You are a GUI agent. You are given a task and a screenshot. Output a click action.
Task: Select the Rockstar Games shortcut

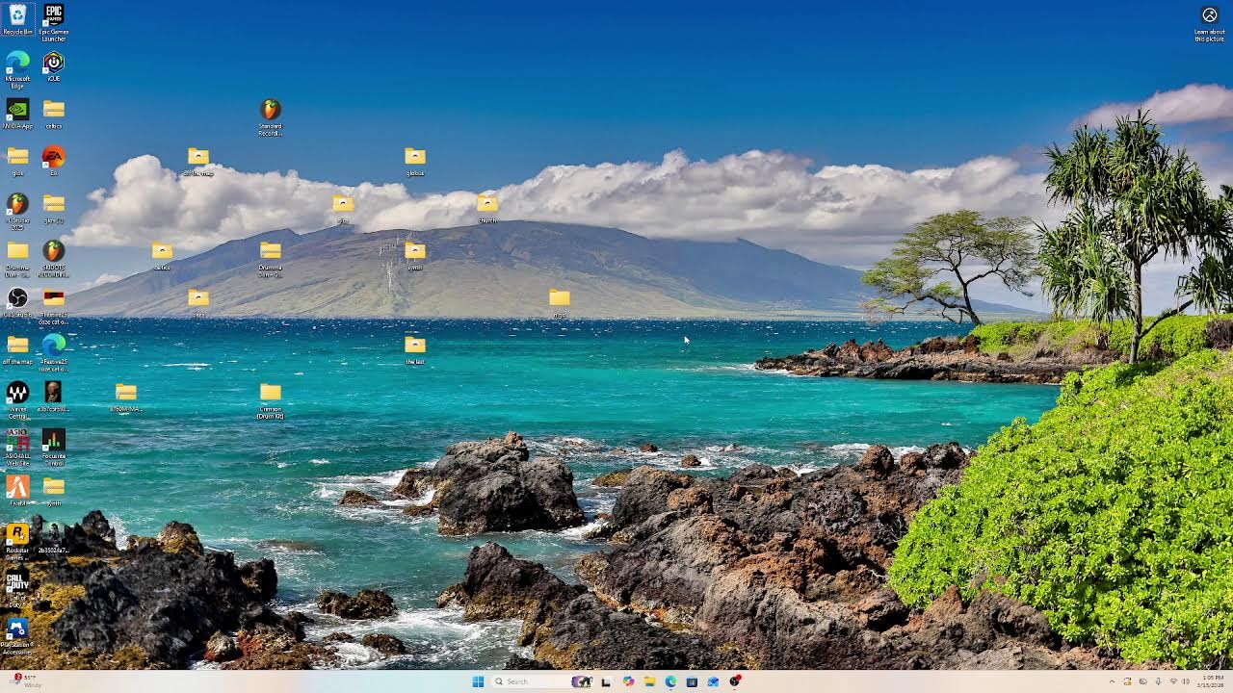point(17,541)
